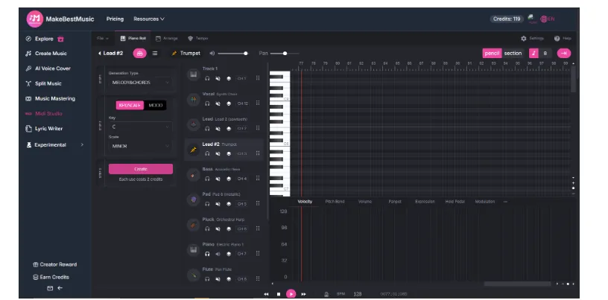Open the track list hamburger icon
The width and height of the screenshot is (608, 300).
point(155,53)
